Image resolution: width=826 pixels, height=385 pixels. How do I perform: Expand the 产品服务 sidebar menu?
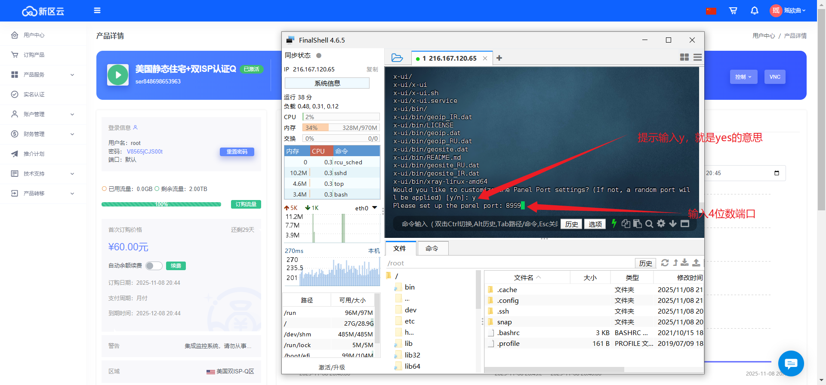pos(43,75)
